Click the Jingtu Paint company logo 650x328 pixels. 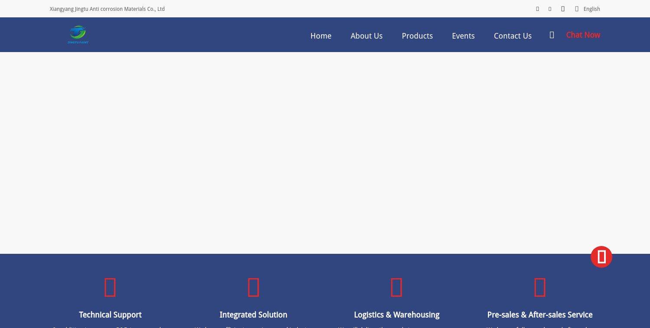[78, 35]
